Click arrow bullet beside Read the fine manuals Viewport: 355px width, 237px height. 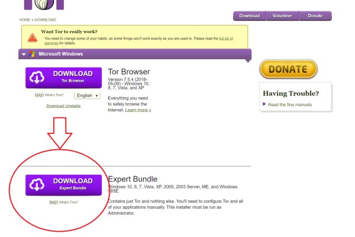tap(264, 104)
